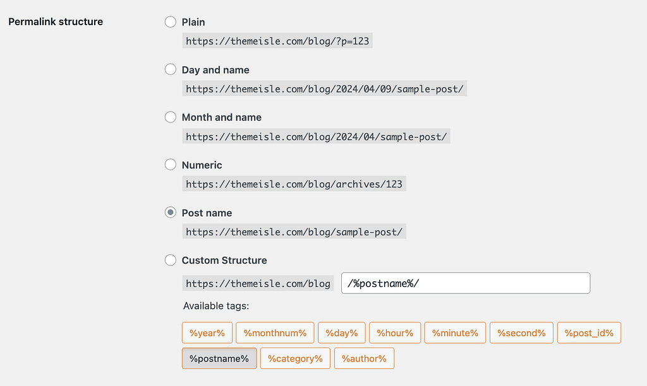Click the Permalink structure section heading

(x=56, y=22)
